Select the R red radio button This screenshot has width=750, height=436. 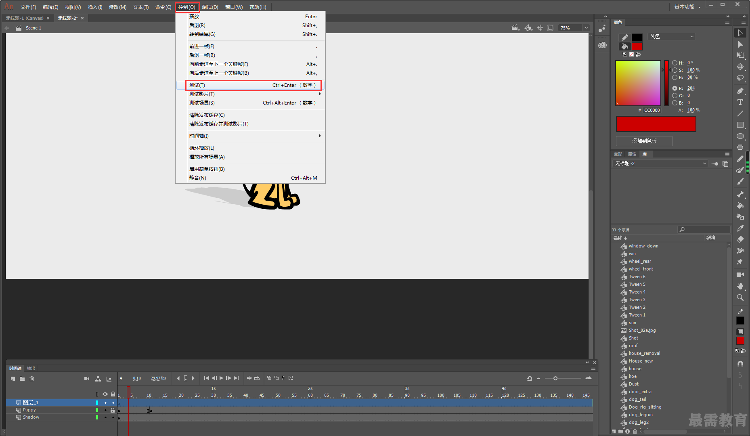tap(675, 88)
